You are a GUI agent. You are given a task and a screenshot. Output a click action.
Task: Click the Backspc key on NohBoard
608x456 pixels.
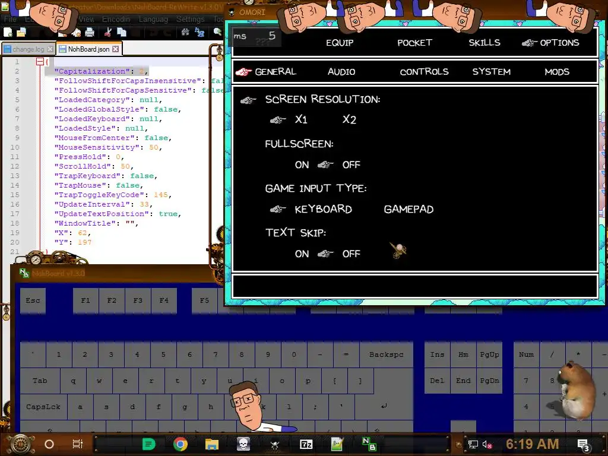386,354
